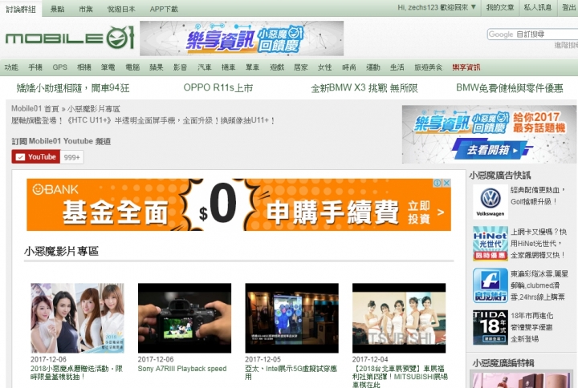The image size is (578, 388).
Task: Open the 汽車 category
Action: 205,67
